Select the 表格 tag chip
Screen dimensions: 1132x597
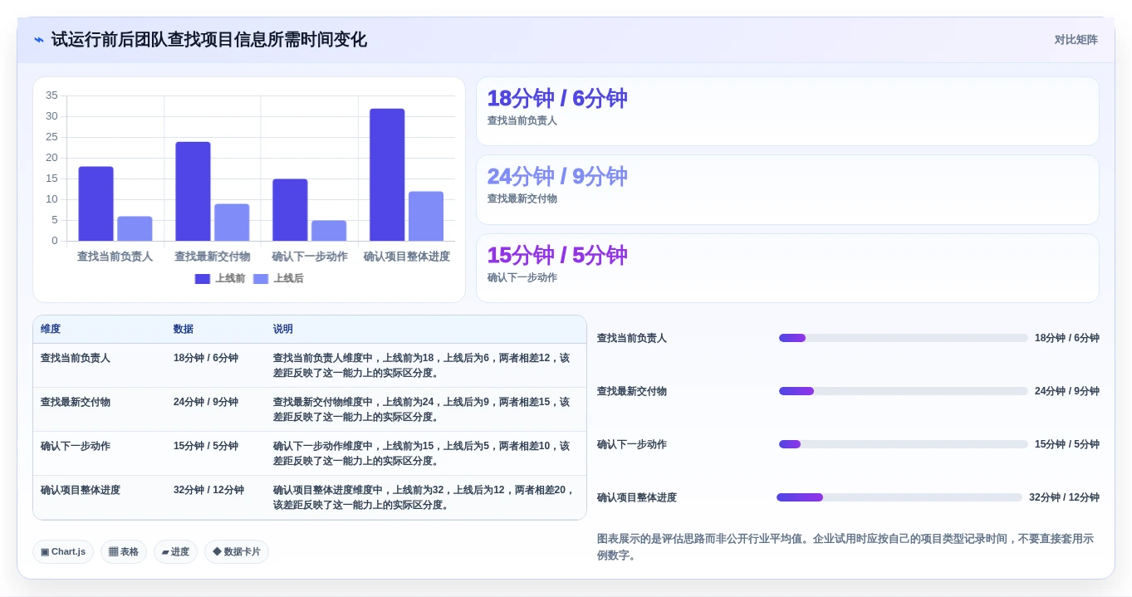click(x=124, y=552)
